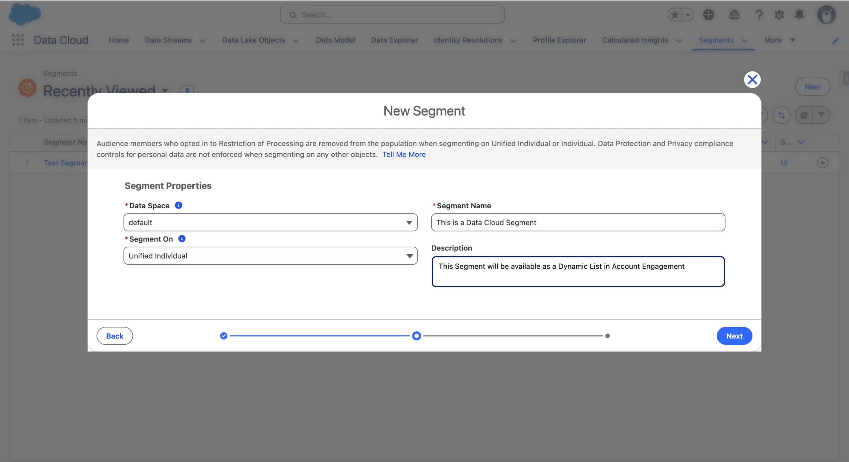Open the App Launcher grid icon
The height and width of the screenshot is (462, 849).
tap(18, 40)
